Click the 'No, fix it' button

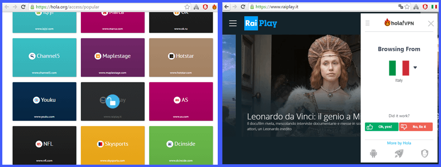415,127
